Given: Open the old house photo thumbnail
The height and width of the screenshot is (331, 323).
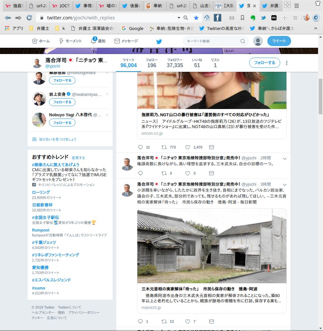Looking at the screenshot, I should [x=212, y=246].
